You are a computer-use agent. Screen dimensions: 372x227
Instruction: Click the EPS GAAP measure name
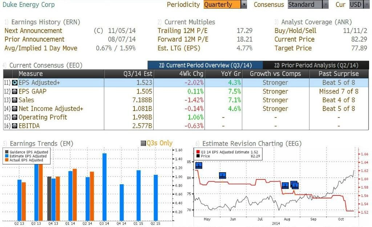pyautogui.click(x=32, y=91)
